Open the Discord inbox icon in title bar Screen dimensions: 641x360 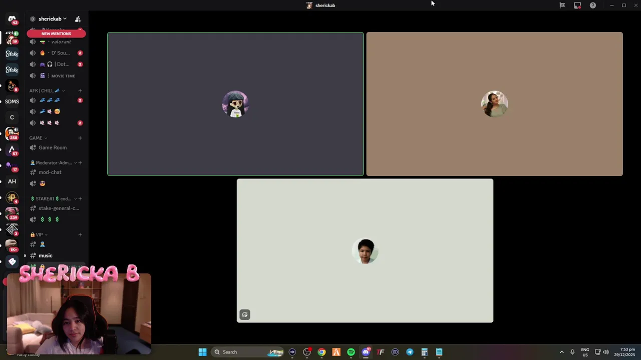[x=562, y=5]
